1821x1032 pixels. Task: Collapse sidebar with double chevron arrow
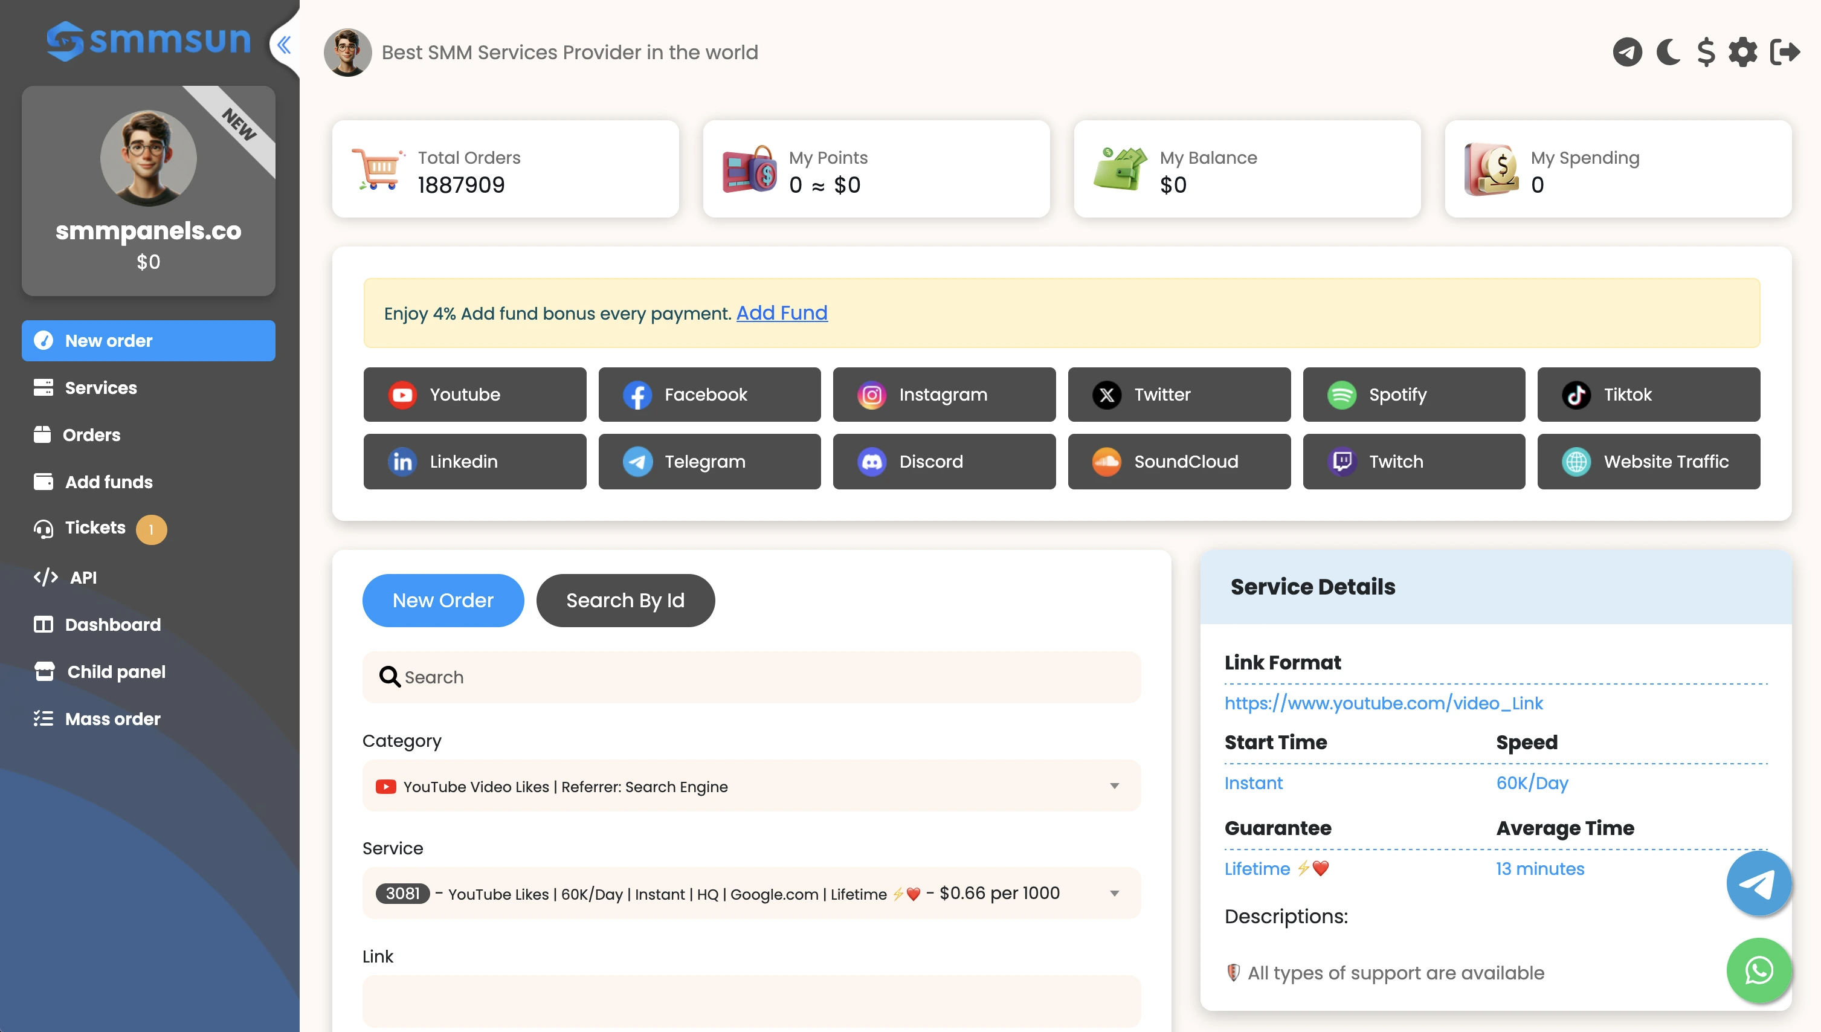click(284, 45)
